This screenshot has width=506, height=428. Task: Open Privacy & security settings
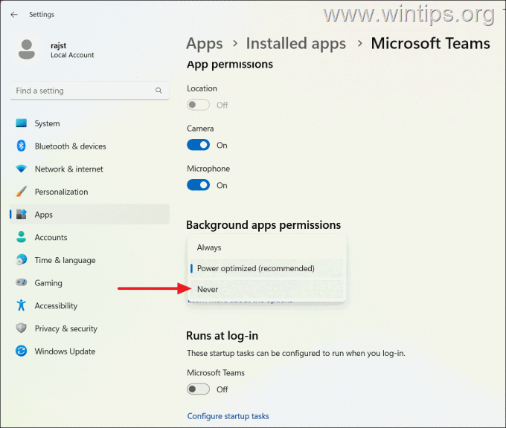89,328
